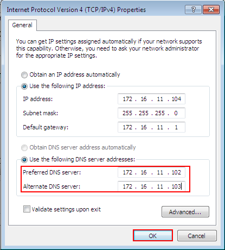Click the 104 octet in IP address

(x=176, y=99)
